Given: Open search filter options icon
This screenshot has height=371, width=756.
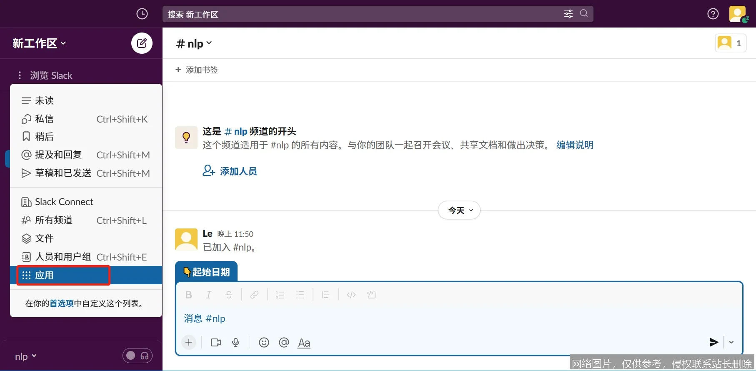Looking at the screenshot, I should tap(568, 14).
